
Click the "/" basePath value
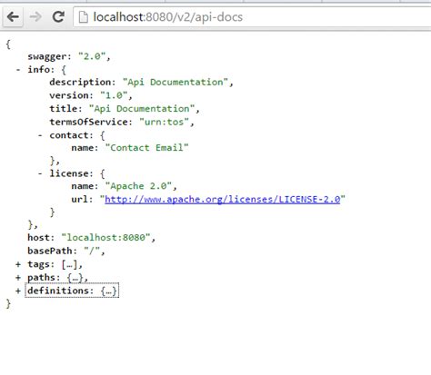point(92,251)
